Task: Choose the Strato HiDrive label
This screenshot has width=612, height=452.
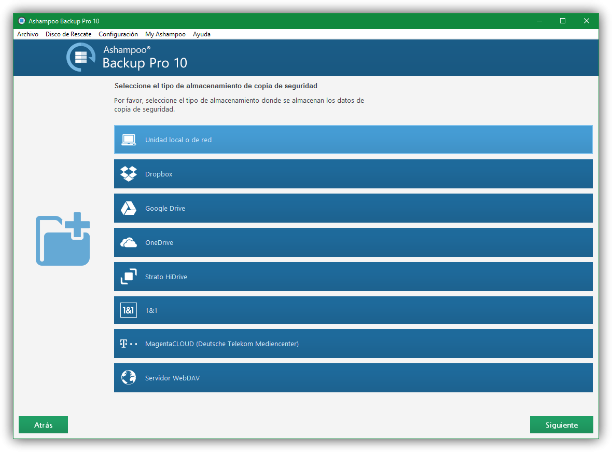Action: tap(166, 277)
